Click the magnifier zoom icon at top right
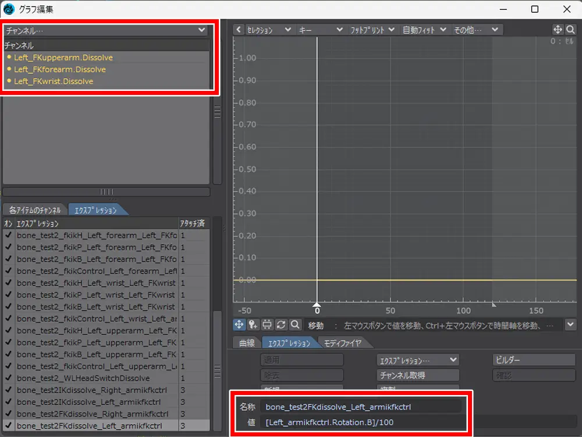This screenshot has height=437, width=582. [570, 30]
